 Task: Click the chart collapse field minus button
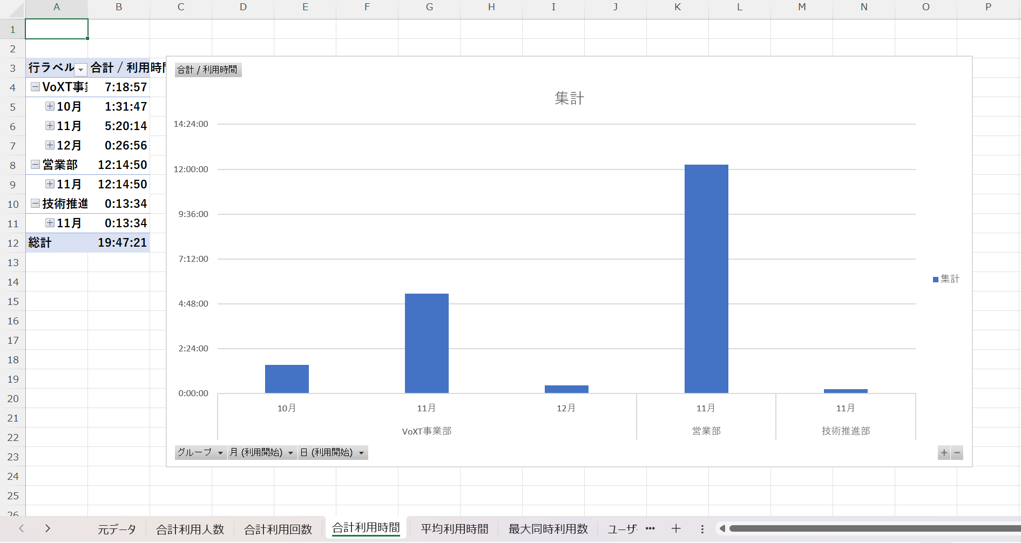[957, 453]
